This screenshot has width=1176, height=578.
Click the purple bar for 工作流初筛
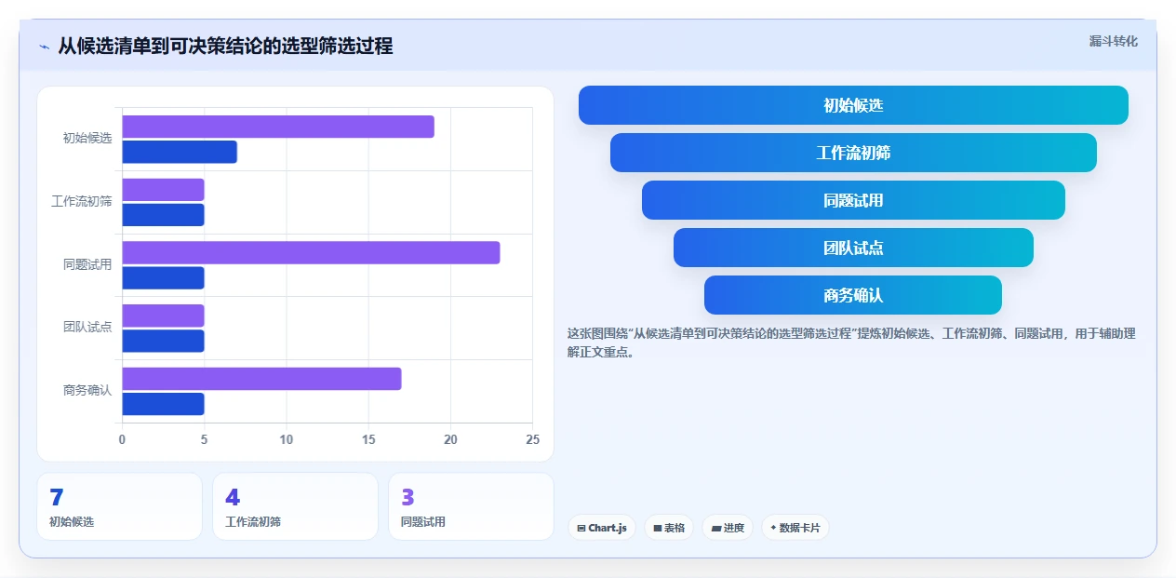click(x=163, y=190)
